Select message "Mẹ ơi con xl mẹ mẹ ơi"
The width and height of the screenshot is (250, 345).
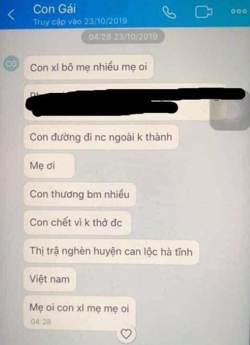coord(79,313)
